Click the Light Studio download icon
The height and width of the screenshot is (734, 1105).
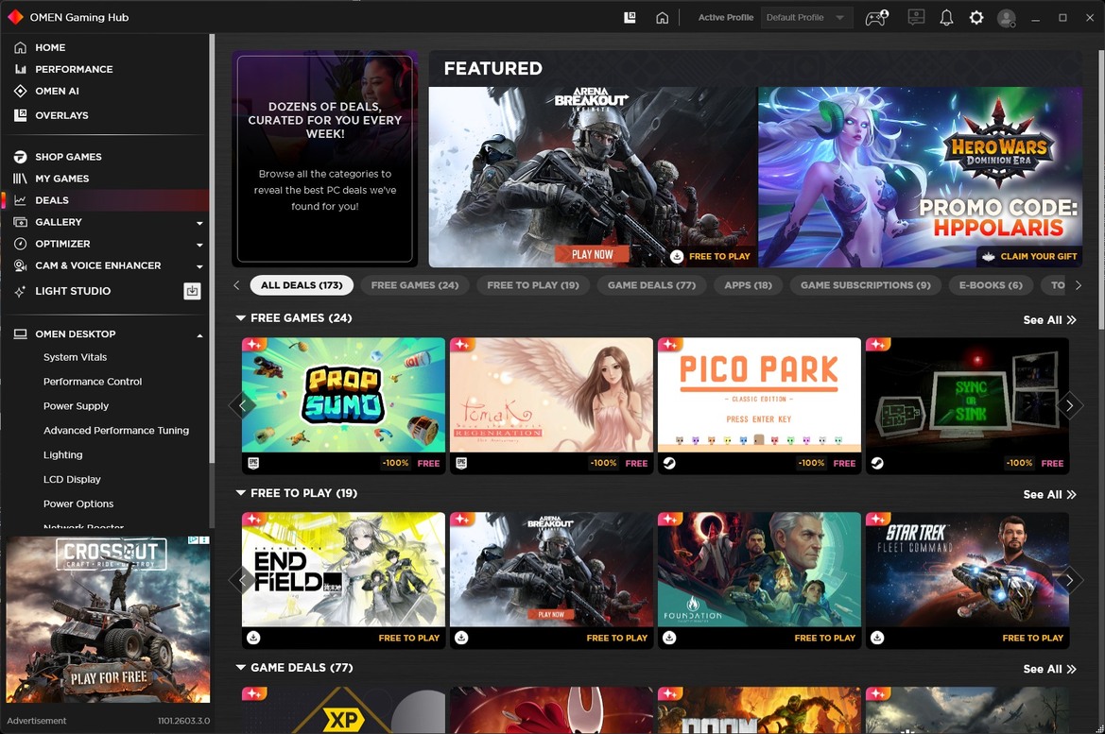coord(193,291)
